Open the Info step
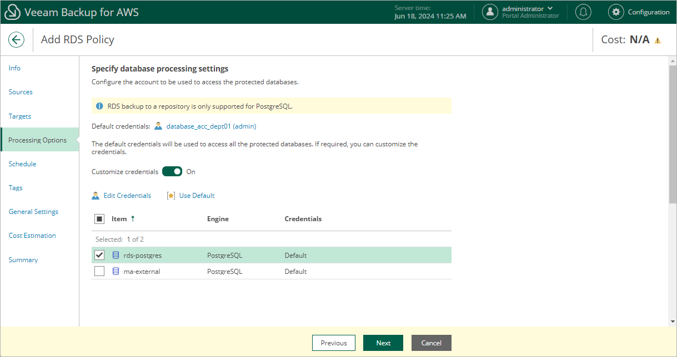Viewport: 677px width, 357px height. (15, 68)
